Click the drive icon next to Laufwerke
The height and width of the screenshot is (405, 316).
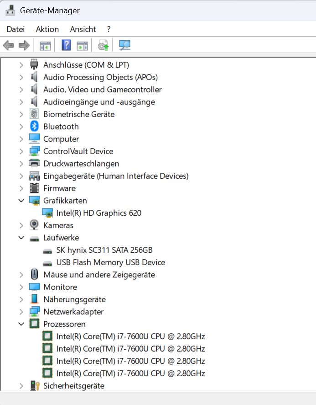click(x=34, y=239)
